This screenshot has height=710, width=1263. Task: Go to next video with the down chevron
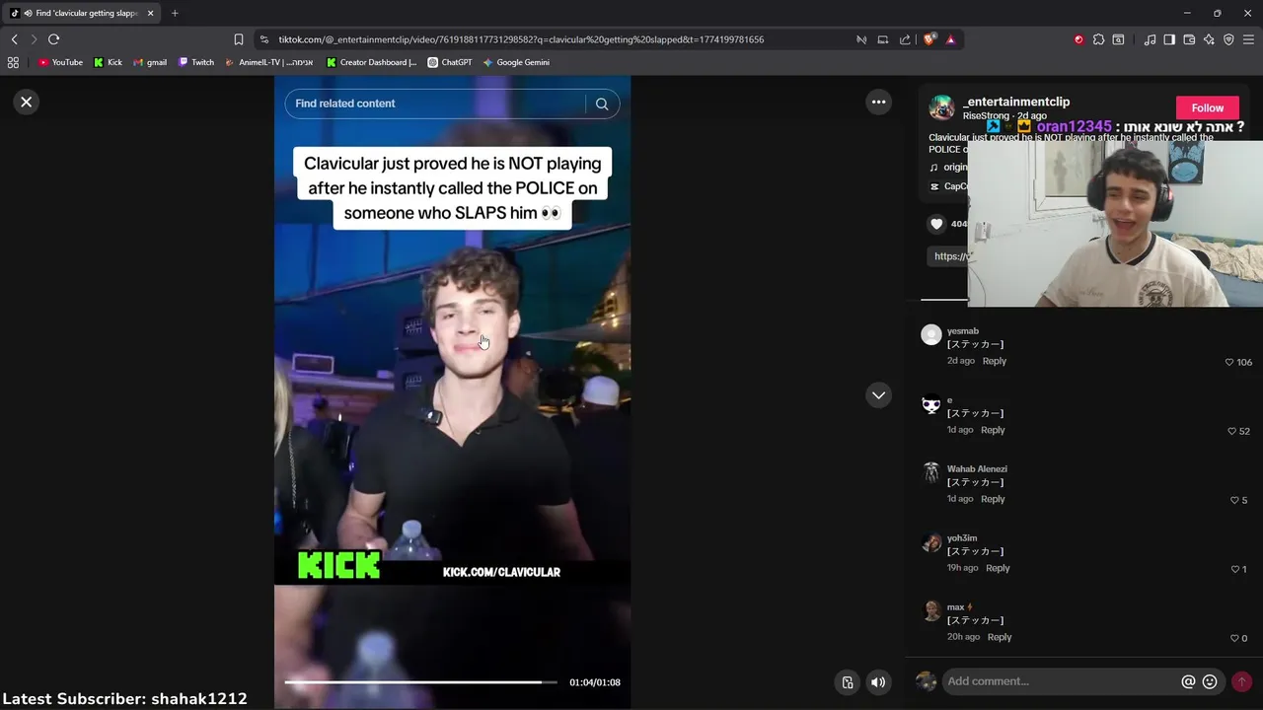(878, 394)
